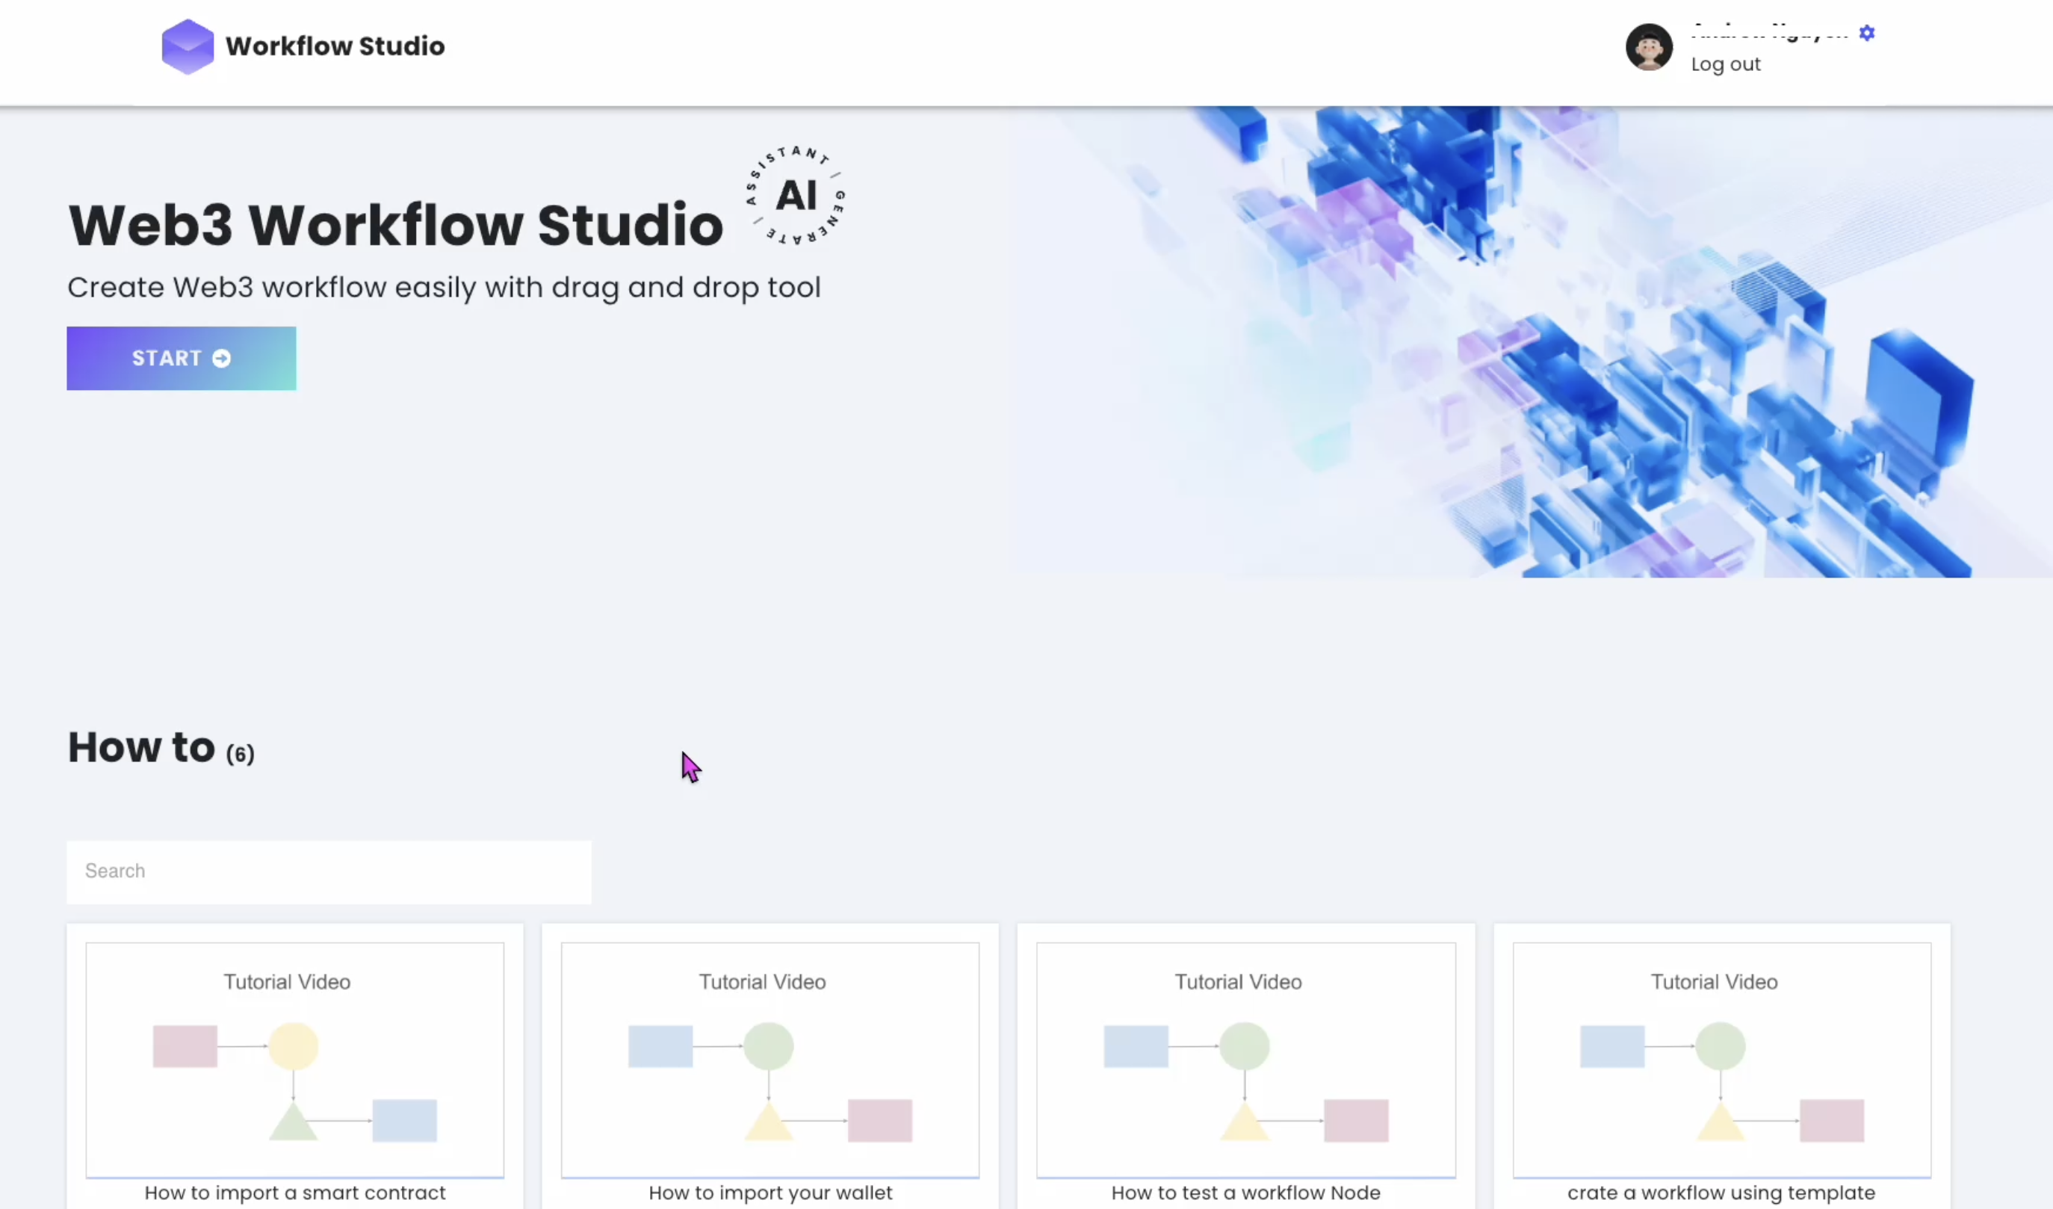This screenshot has width=2053, height=1209.
Task: Open settings via gear icon beside username
Action: 1866,33
